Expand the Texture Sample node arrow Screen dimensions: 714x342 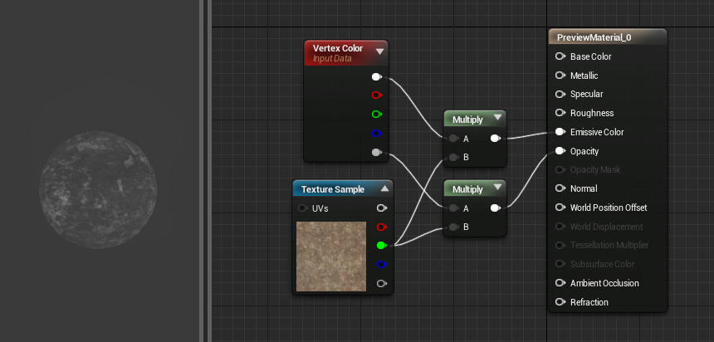click(385, 189)
